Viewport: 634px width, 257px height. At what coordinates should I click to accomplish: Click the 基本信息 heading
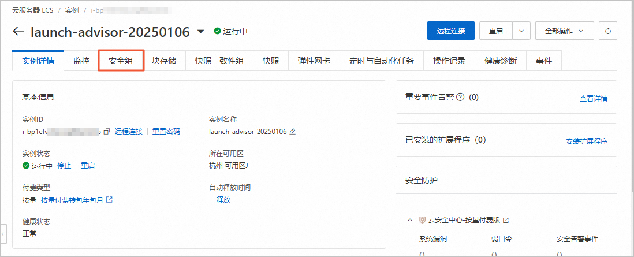click(x=39, y=97)
